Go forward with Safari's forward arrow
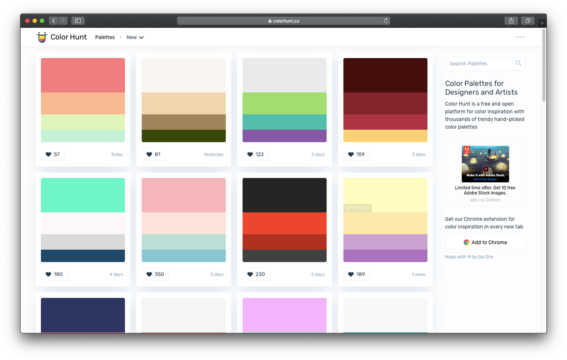This screenshot has height=360, width=567. (63, 21)
